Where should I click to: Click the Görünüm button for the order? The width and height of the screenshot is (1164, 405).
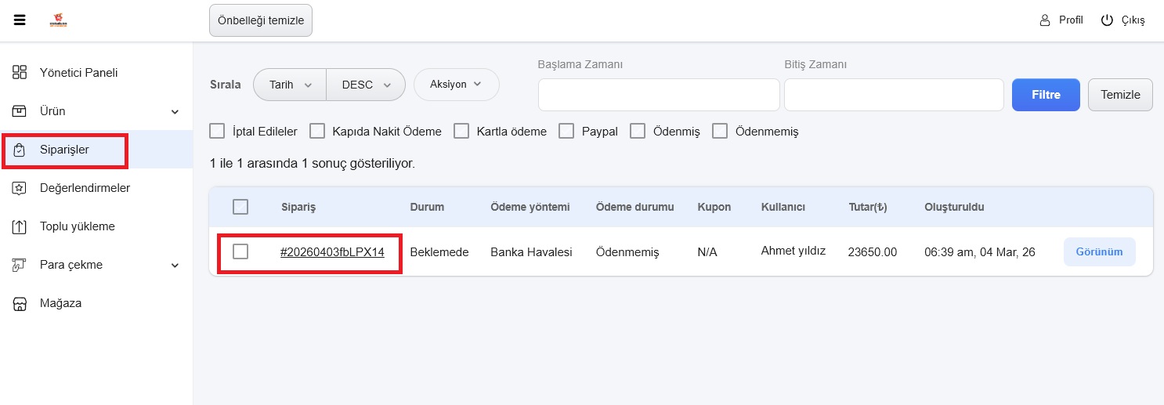1099,252
